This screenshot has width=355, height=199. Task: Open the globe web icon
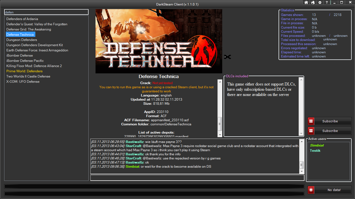(313, 2)
